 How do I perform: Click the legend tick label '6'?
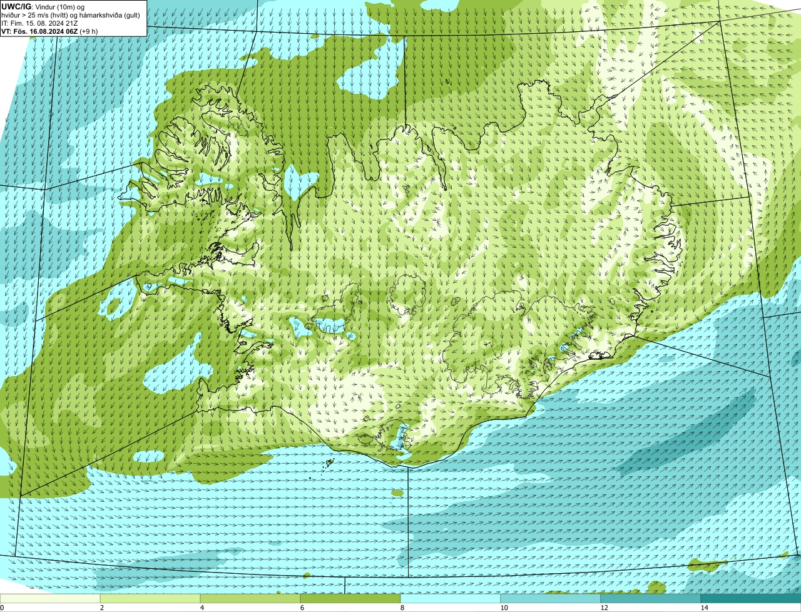[302, 608]
